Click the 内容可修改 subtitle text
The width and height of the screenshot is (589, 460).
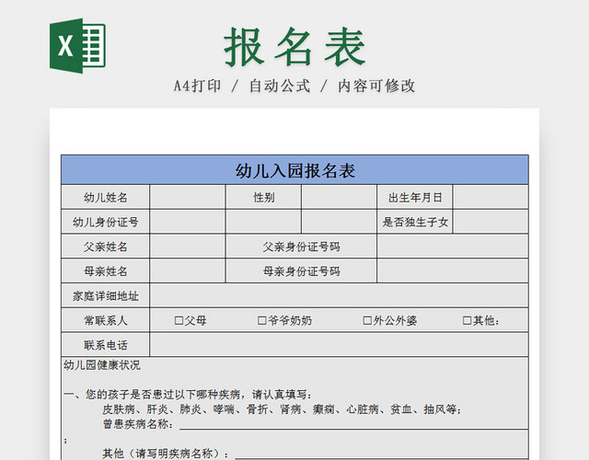pos(376,86)
